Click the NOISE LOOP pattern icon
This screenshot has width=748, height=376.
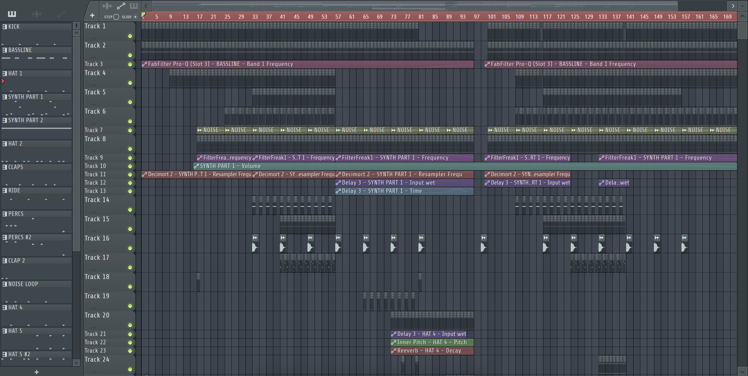(x=5, y=284)
